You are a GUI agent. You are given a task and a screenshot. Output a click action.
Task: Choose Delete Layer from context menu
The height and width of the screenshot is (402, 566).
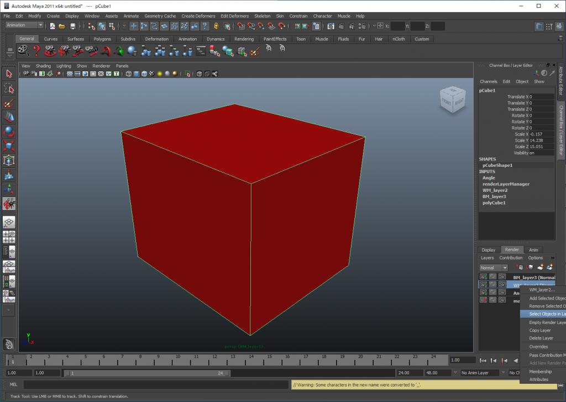(541, 338)
